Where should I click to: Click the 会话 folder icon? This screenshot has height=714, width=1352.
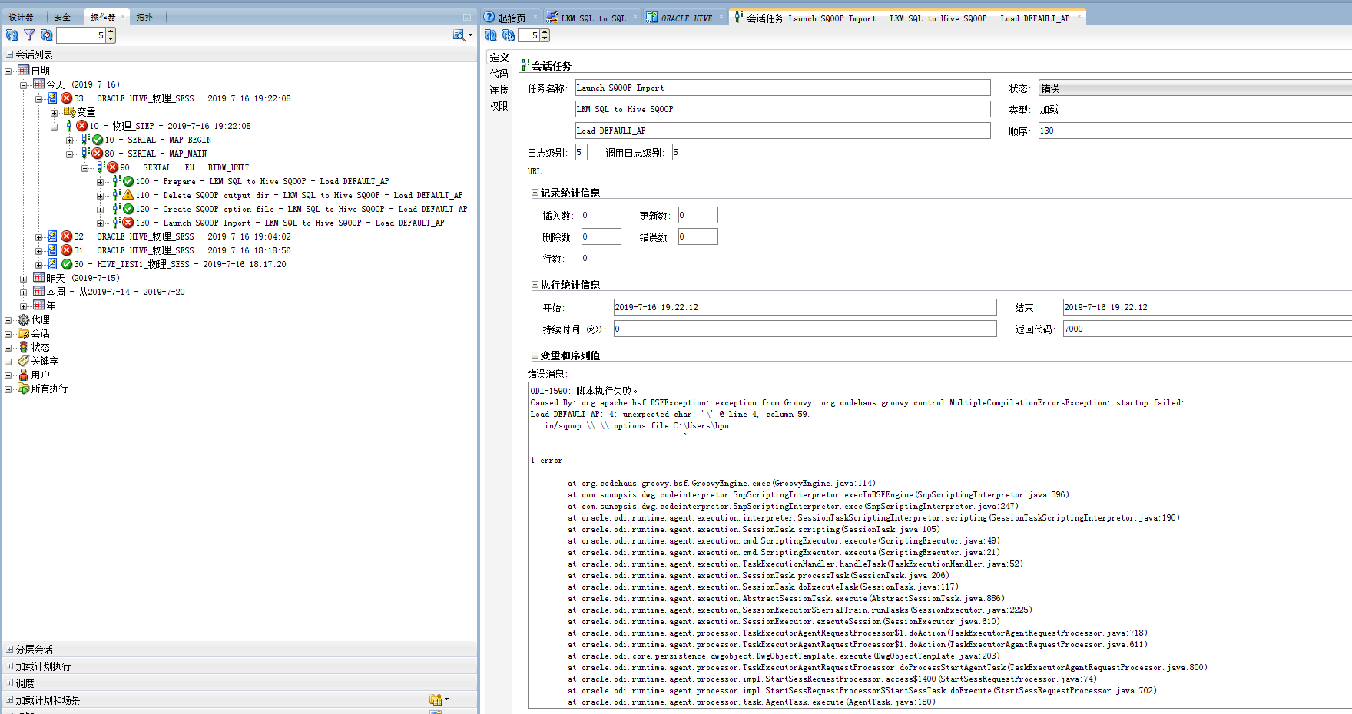(24, 333)
